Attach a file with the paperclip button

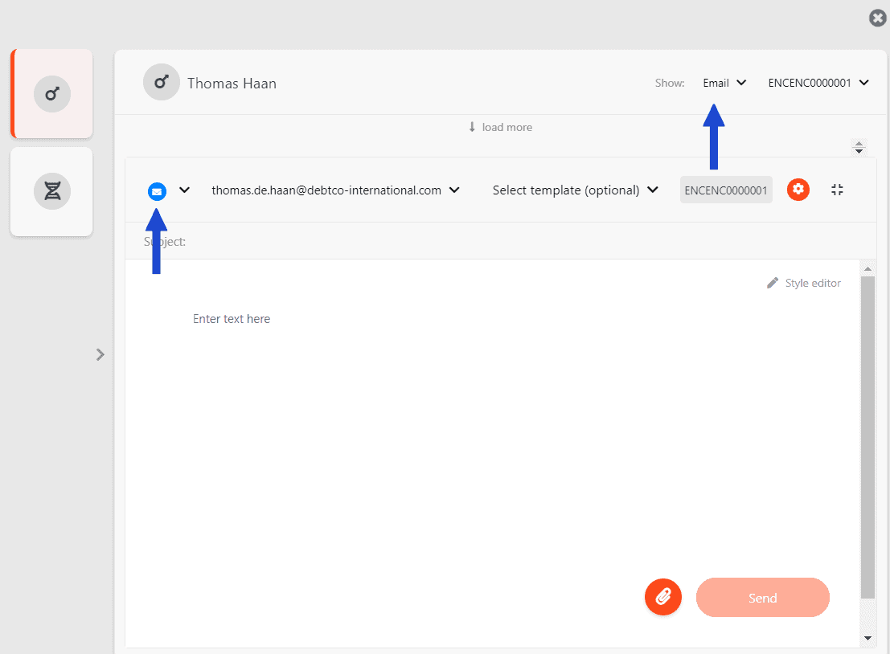663,597
